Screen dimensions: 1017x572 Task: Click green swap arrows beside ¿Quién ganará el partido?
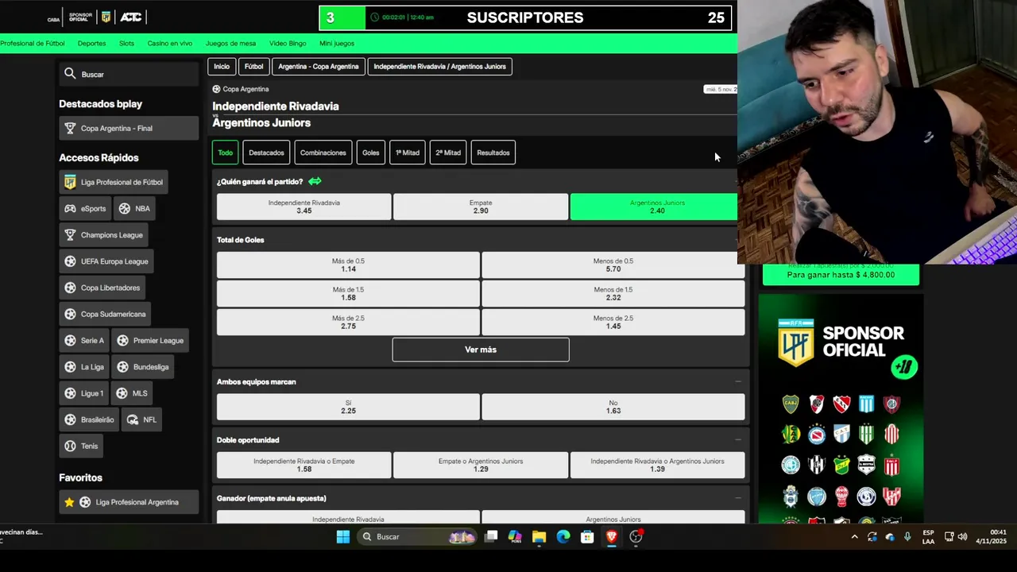click(315, 181)
